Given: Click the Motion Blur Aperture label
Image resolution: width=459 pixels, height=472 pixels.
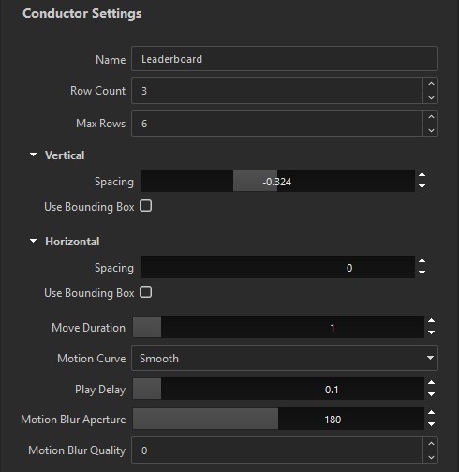Looking at the screenshot, I should [73, 420].
